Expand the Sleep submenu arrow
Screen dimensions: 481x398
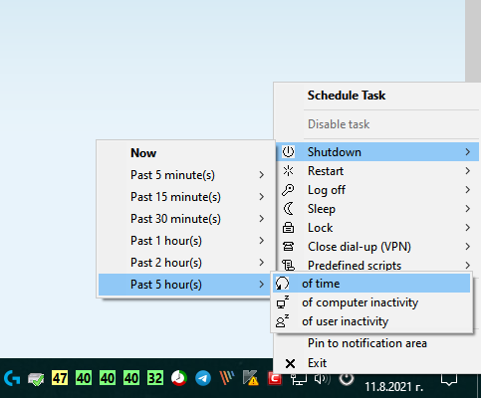click(468, 209)
